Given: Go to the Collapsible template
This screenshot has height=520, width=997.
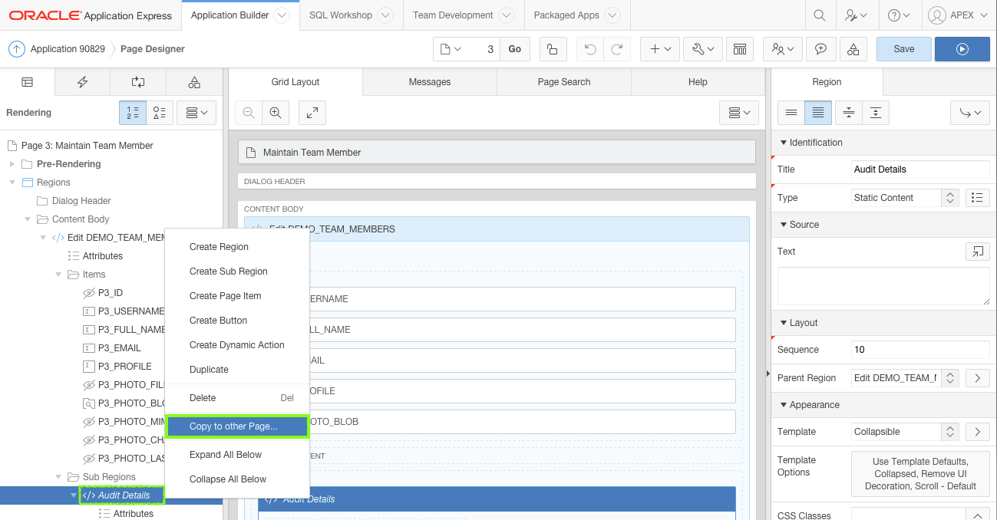Looking at the screenshot, I should pyautogui.click(x=977, y=432).
